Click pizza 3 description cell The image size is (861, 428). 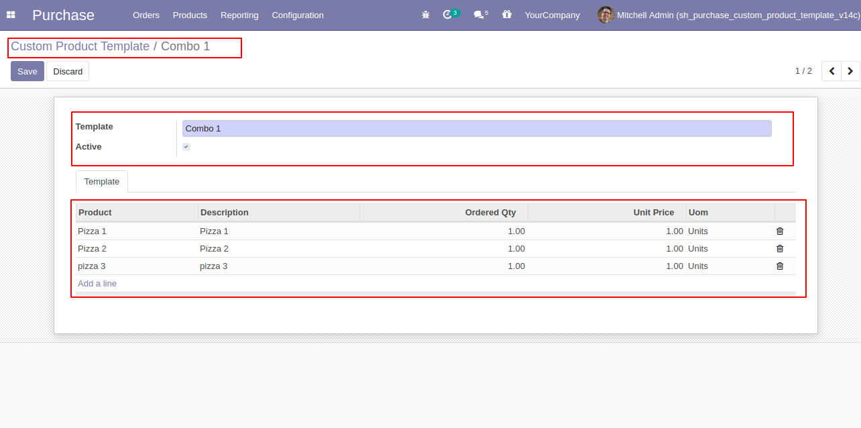[x=279, y=266]
